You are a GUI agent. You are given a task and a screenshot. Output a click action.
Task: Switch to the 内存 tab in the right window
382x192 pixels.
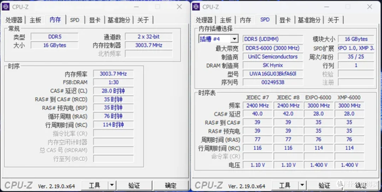click(x=245, y=20)
